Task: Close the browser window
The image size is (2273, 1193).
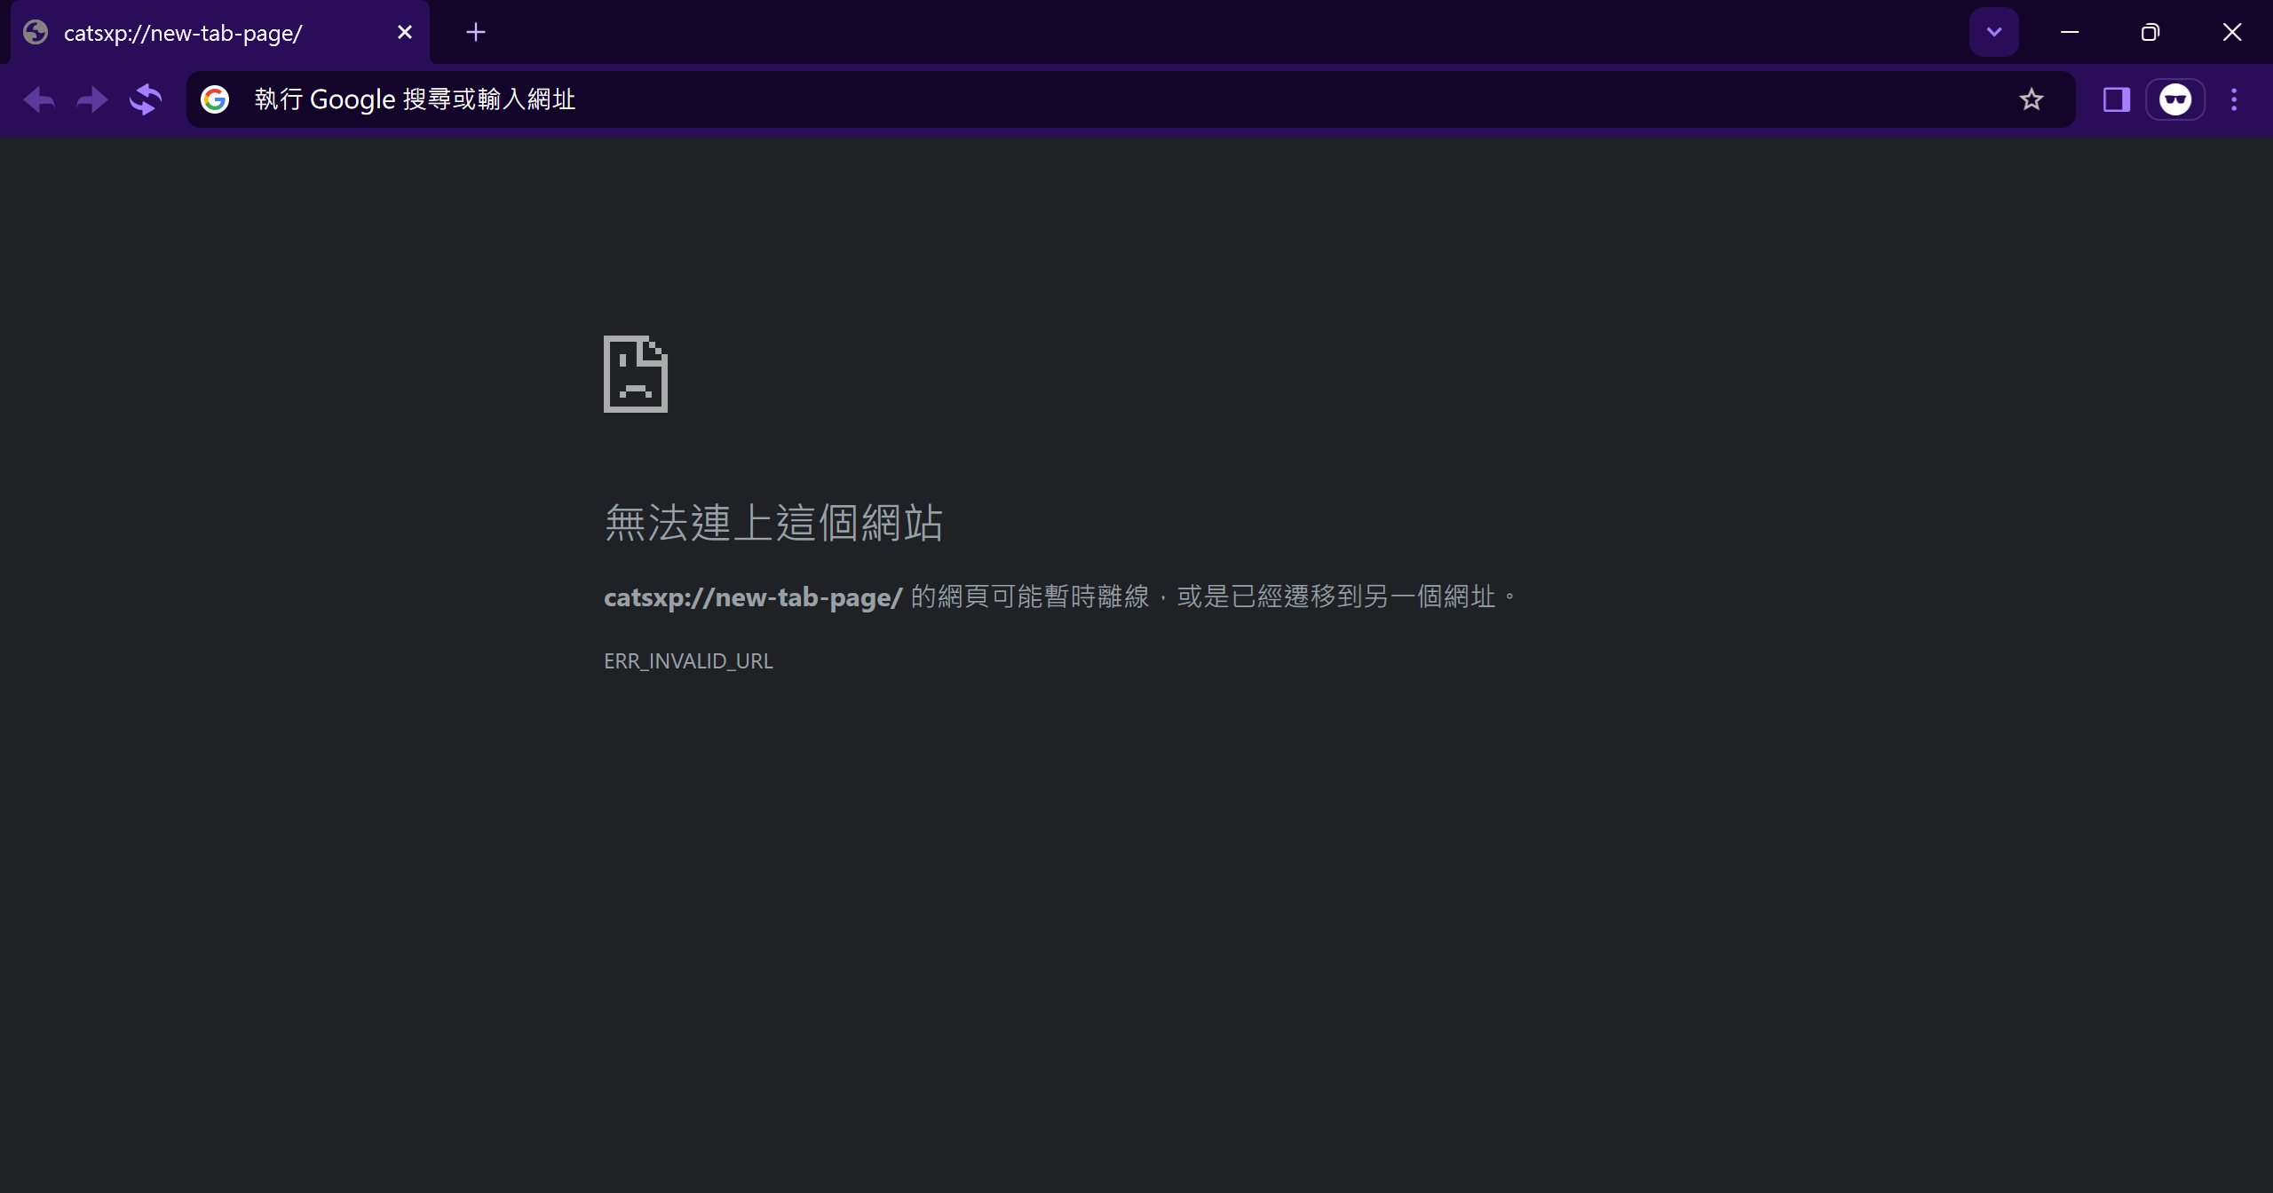Action: click(x=2232, y=33)
